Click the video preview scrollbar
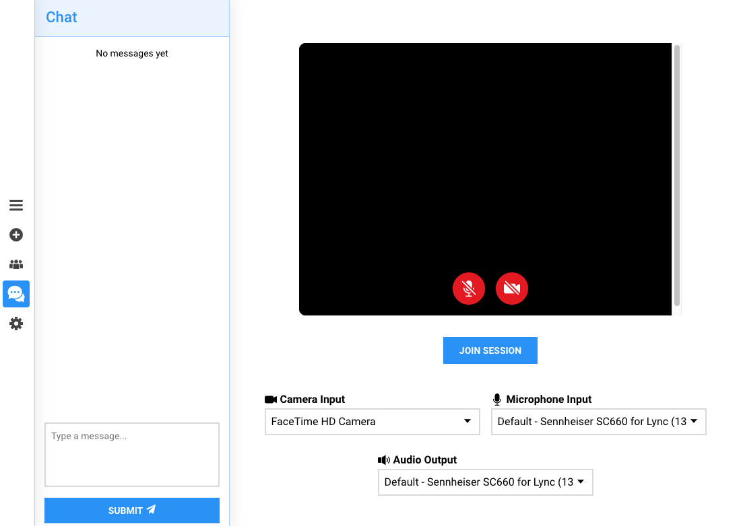741x526 pixels. coord(677,176)
